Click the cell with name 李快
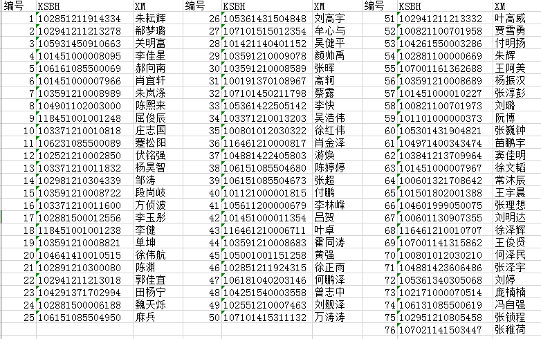Image resolution: width=541 pixels, height=339 pixels. click(324, 106)
